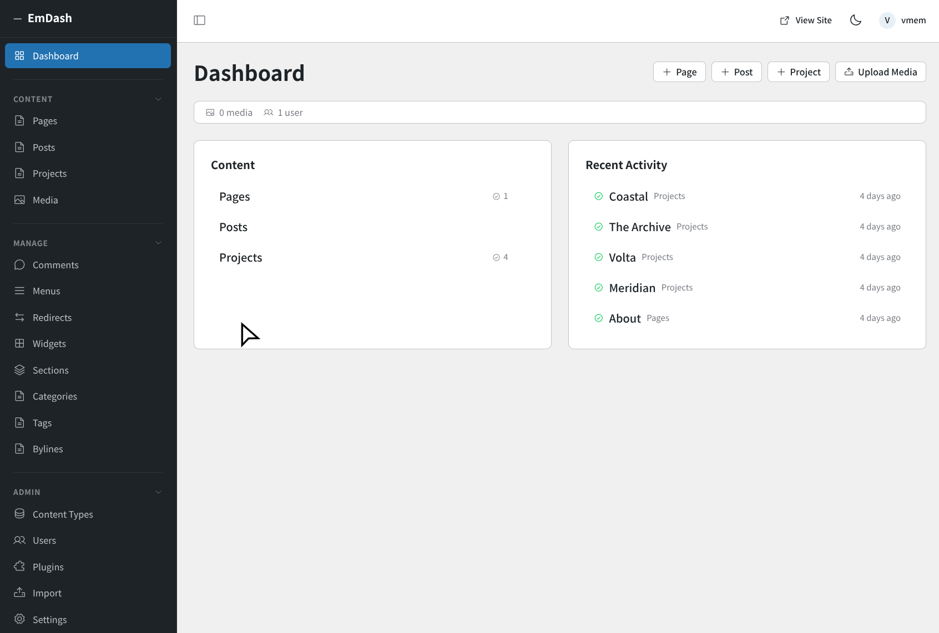This screenshot has width=939, height=633.
Task: Open Posts from the sidebar
Action: point(88,147)
